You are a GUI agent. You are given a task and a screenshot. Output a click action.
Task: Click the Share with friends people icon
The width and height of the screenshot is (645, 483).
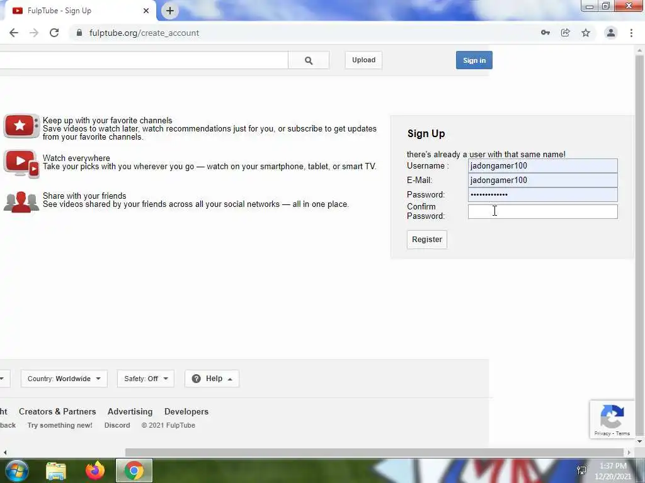click(21, 202)
